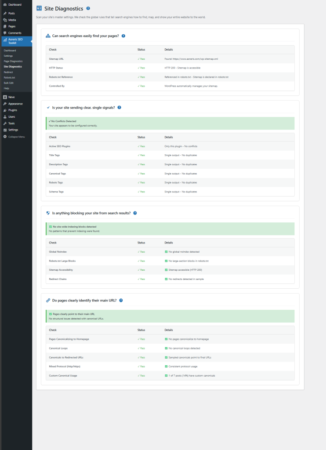This screenshot has width=326, height=450.
Task: Open Redirect submenu link
Action: (x=8, y=73)
